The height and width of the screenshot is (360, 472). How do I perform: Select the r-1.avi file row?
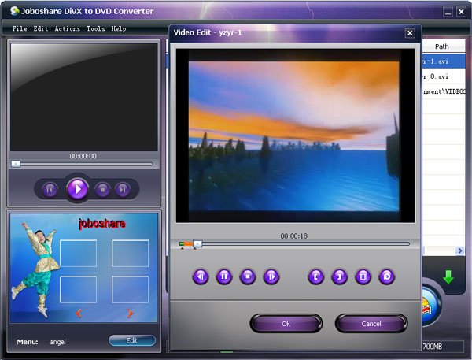pyautogui.click(x=444, y=61)
